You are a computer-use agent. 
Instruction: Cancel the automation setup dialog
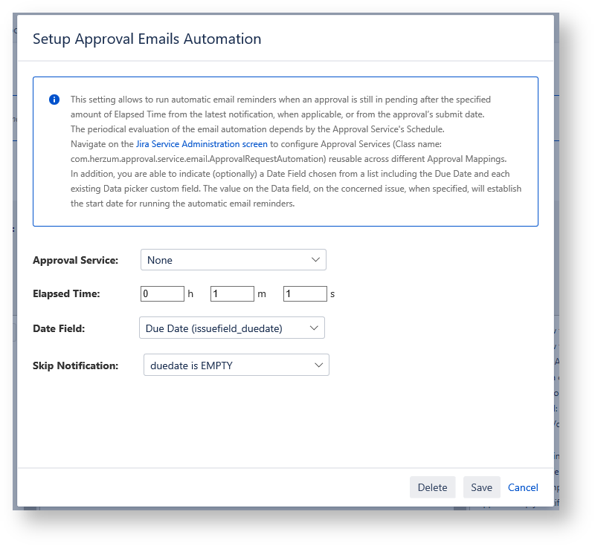point(523,487)
